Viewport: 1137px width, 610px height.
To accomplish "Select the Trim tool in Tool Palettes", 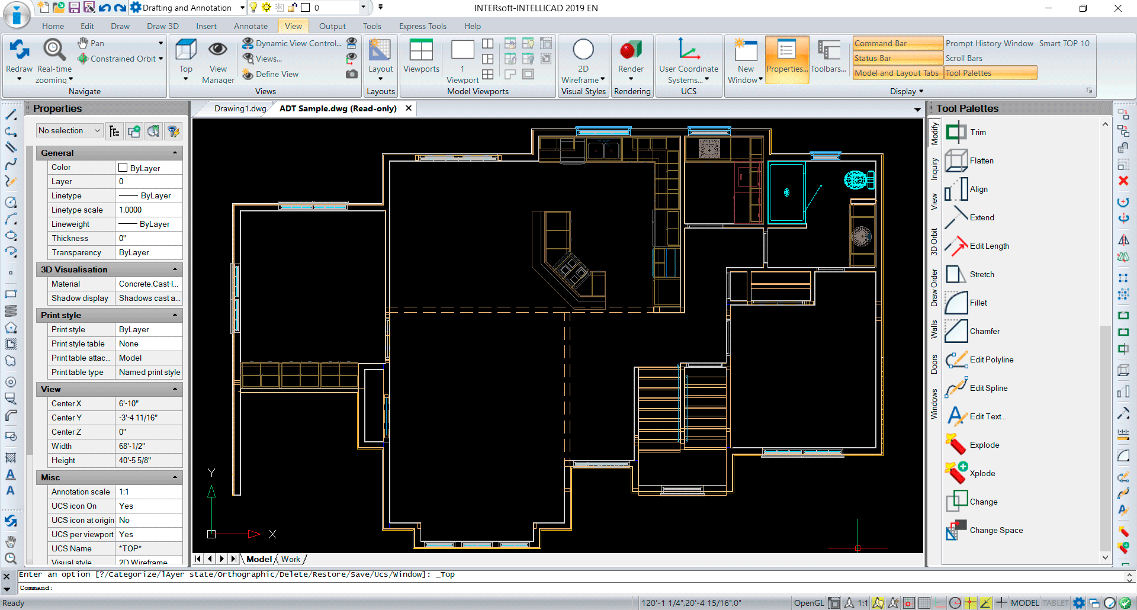I will pyautogui.click(x=965, y=132).
